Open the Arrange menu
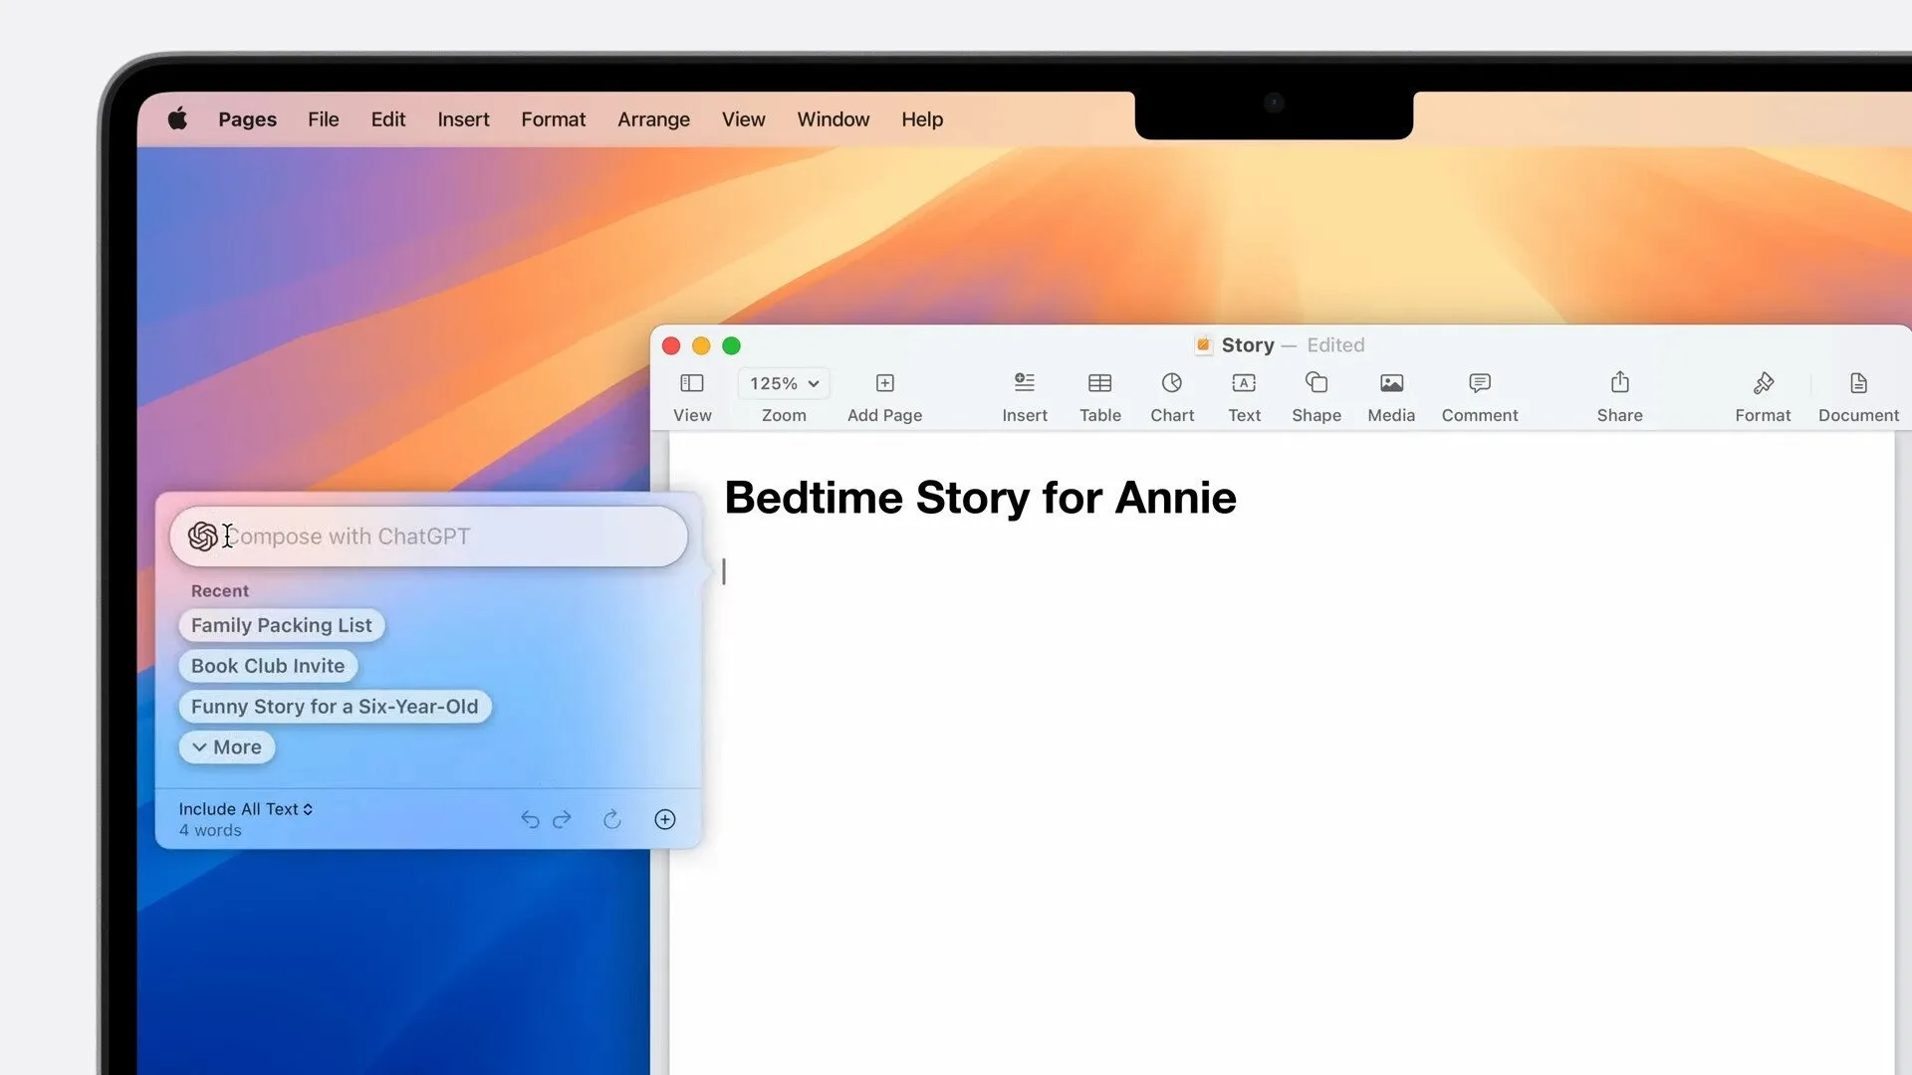 pos(653,118)
